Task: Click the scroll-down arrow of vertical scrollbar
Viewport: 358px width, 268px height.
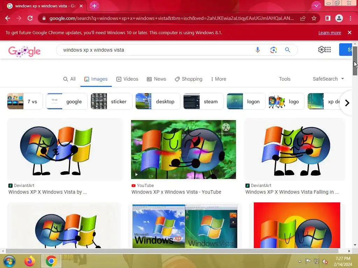Action: [x=355, y=245]
